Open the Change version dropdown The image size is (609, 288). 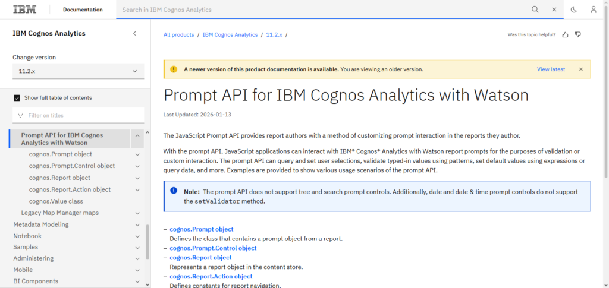click(78, 71)
